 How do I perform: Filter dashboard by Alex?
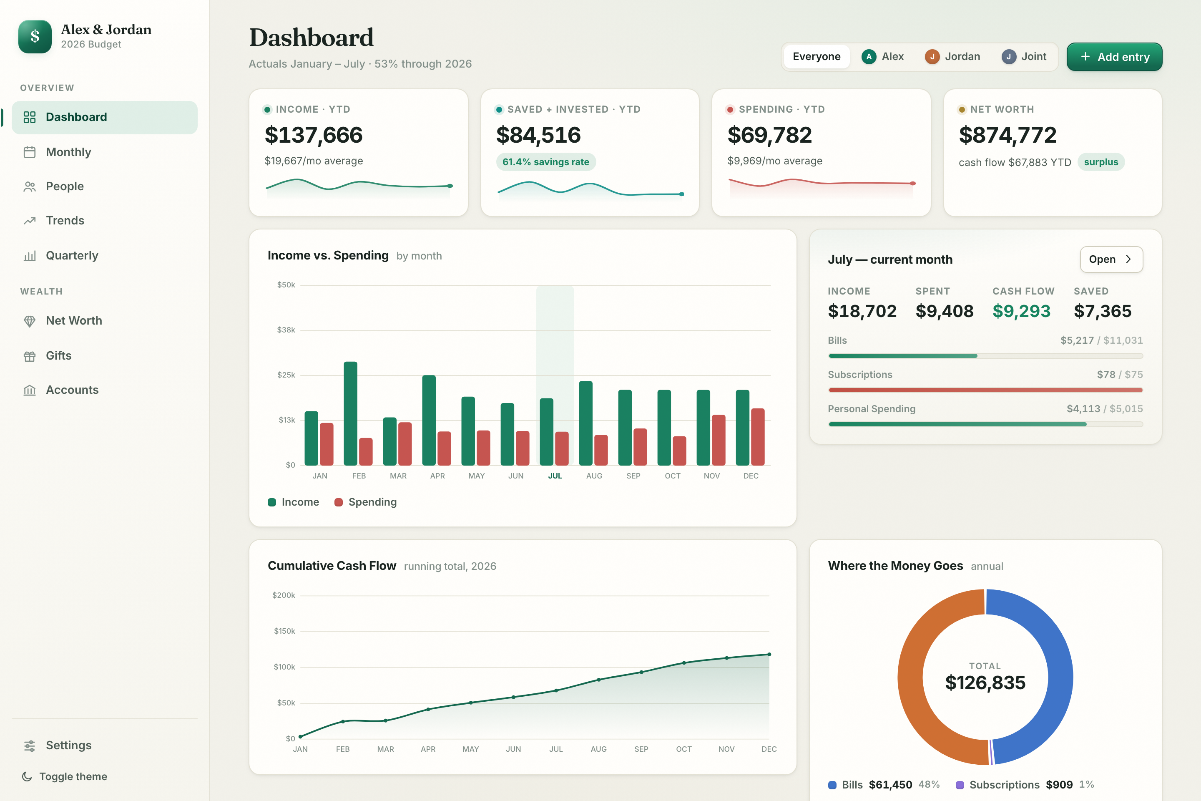pos(882,57)
